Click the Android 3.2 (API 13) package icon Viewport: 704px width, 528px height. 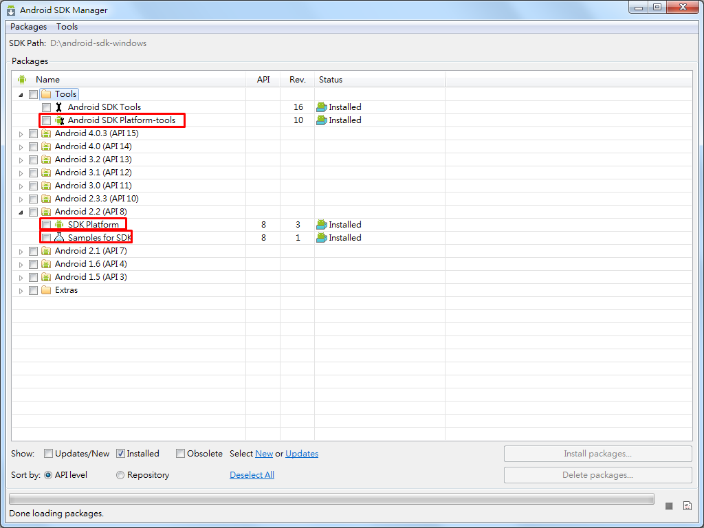46,159
